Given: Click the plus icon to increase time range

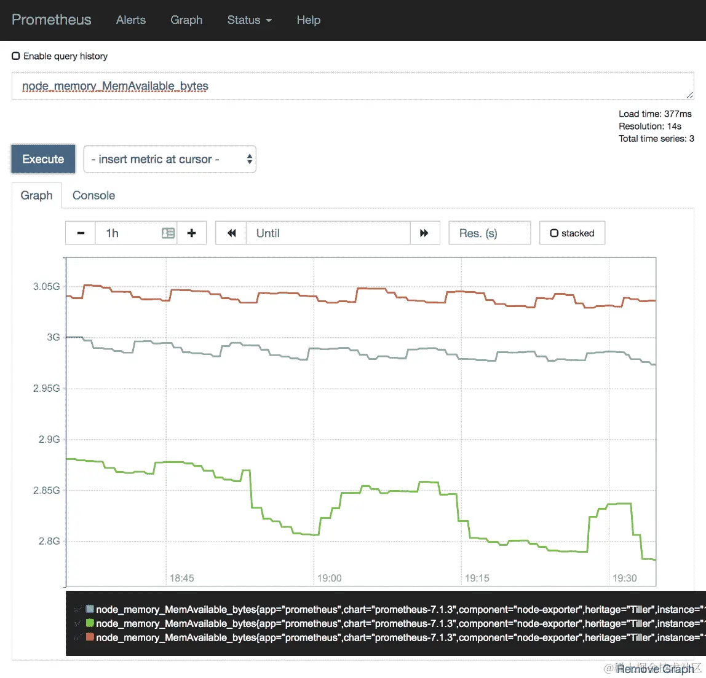Looking at the screenshot, I should point(192,233).
